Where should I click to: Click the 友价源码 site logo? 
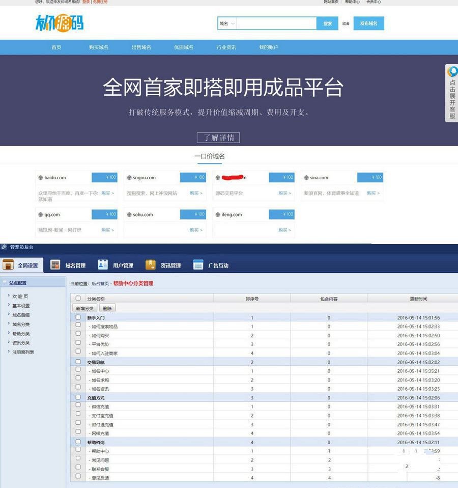60,23
